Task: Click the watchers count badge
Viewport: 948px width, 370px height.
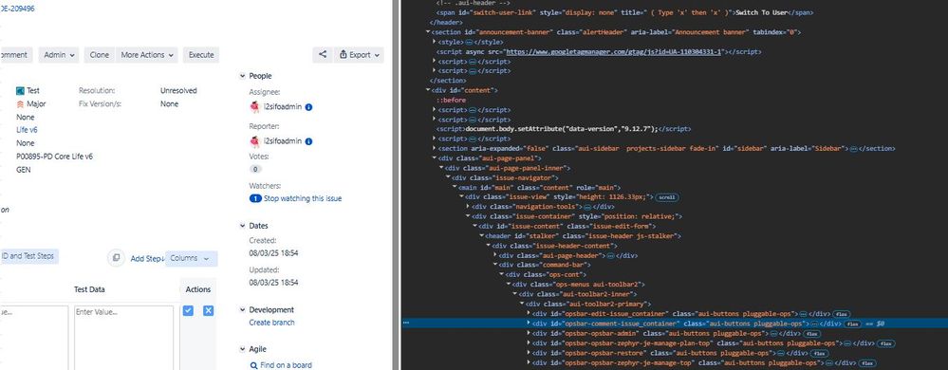Action: (x=255, y=198)
